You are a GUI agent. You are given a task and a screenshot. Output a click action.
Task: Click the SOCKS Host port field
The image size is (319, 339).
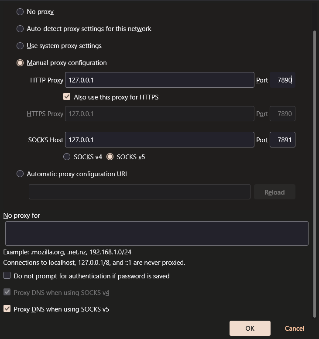pyautogui.click(x=282, y=140)
